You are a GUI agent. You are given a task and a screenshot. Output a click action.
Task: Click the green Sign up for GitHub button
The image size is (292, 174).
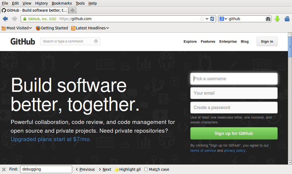click(234, 133)
